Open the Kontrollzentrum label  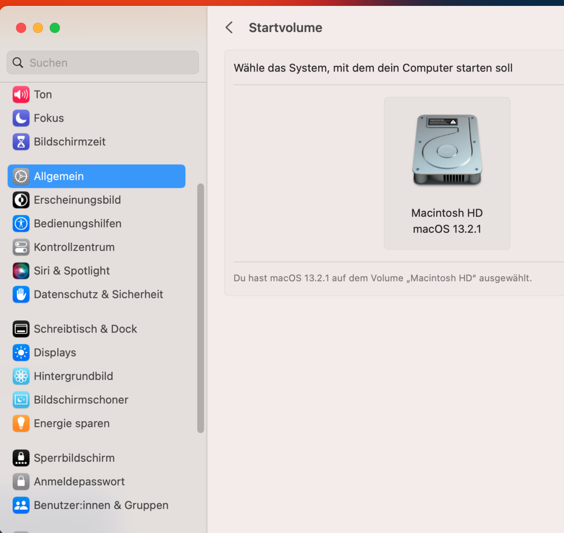[x=75, y=247]
